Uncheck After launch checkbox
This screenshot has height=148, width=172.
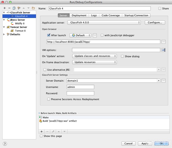point(48,35)
